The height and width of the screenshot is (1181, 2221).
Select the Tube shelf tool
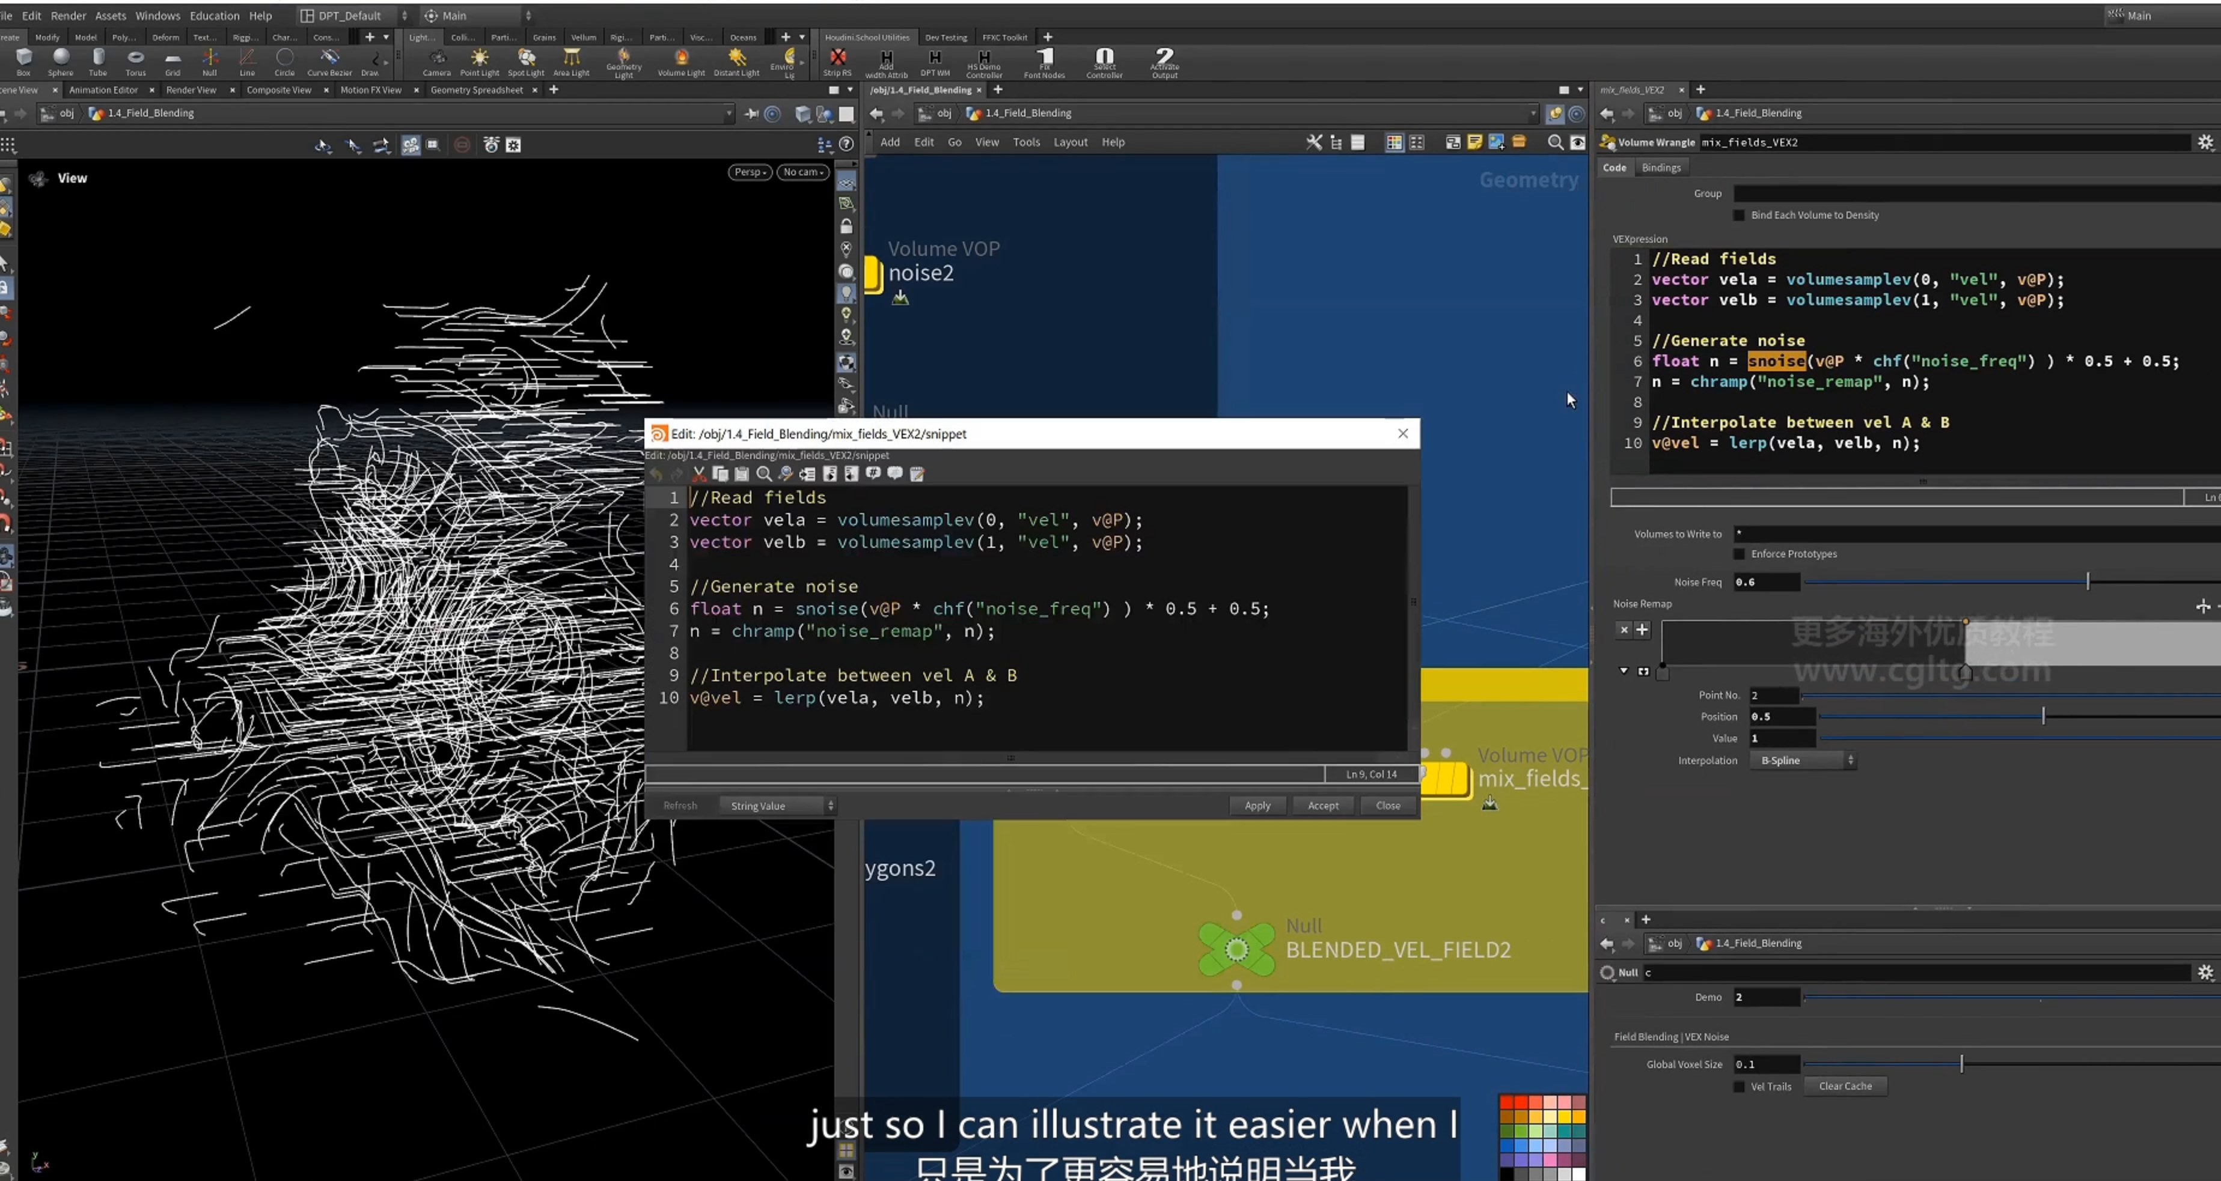click(x=97, y=61)
